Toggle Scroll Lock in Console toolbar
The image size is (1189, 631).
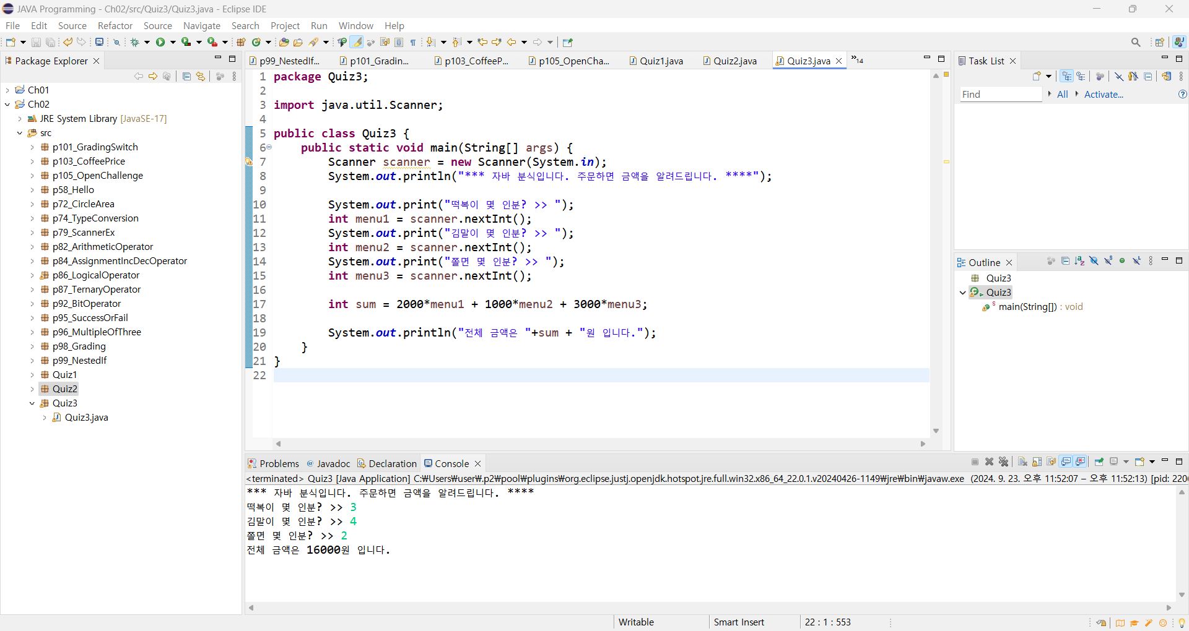click(x=1037, y=461)
